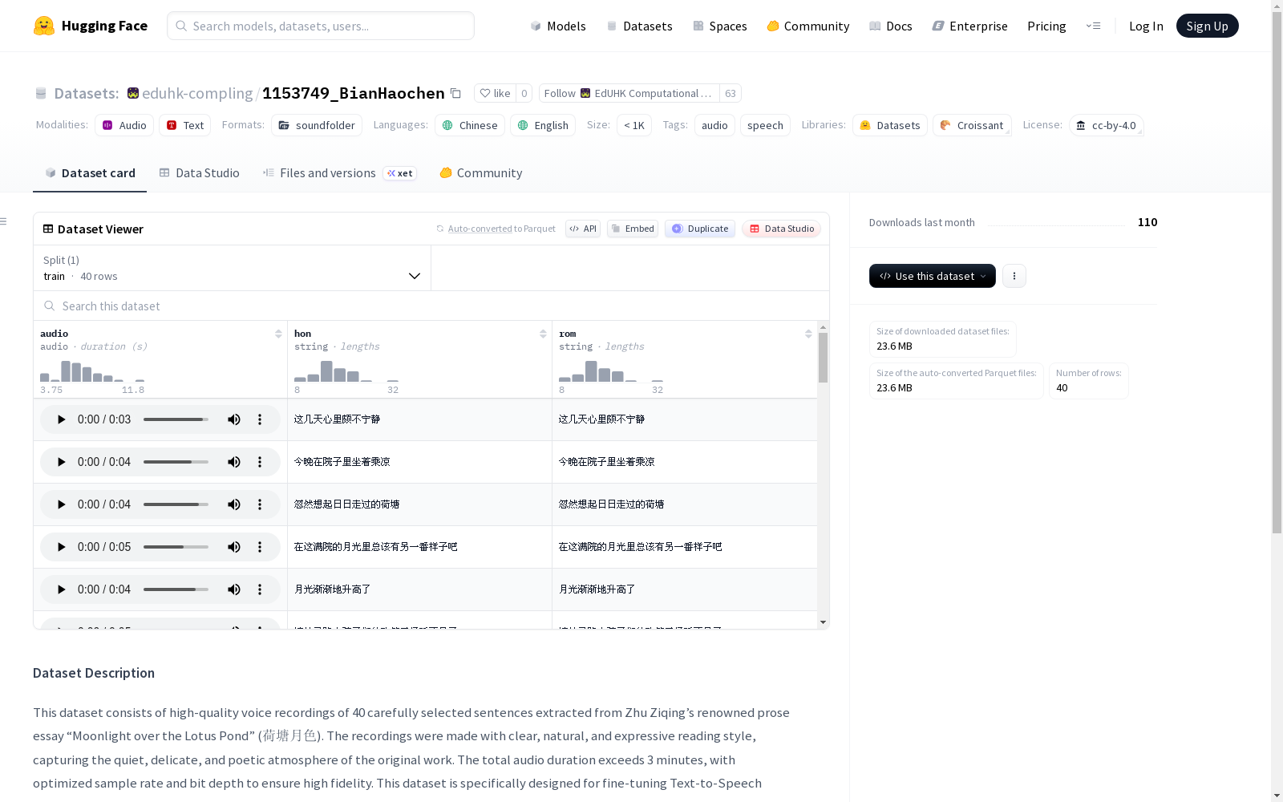Open more options for row 今晚在院子里坐着乘凉 audio
This screenshot has height=802, width=1283.
(x=260, y=462)
